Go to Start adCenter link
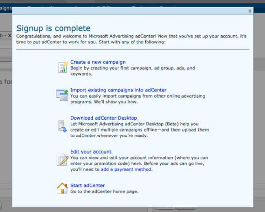This screenshot has width=265, height=212. [x=87, y=185]
